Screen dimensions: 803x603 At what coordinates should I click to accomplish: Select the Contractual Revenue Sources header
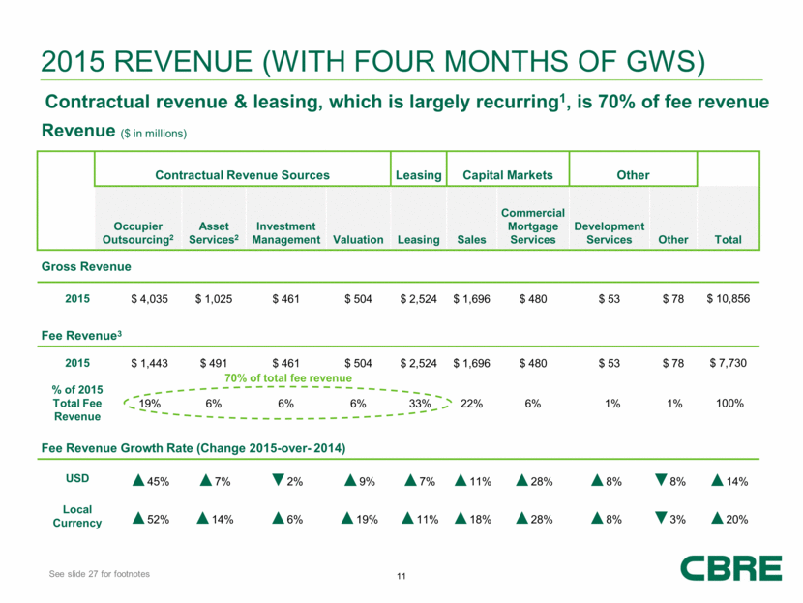[241, 175]
